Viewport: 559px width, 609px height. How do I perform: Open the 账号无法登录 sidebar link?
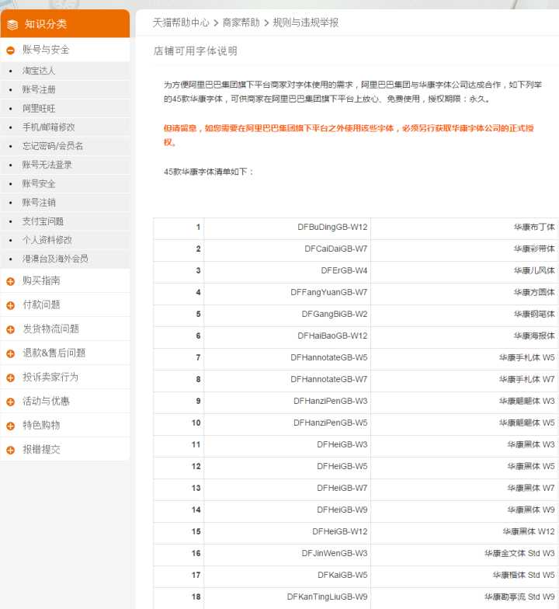[47, 165]
